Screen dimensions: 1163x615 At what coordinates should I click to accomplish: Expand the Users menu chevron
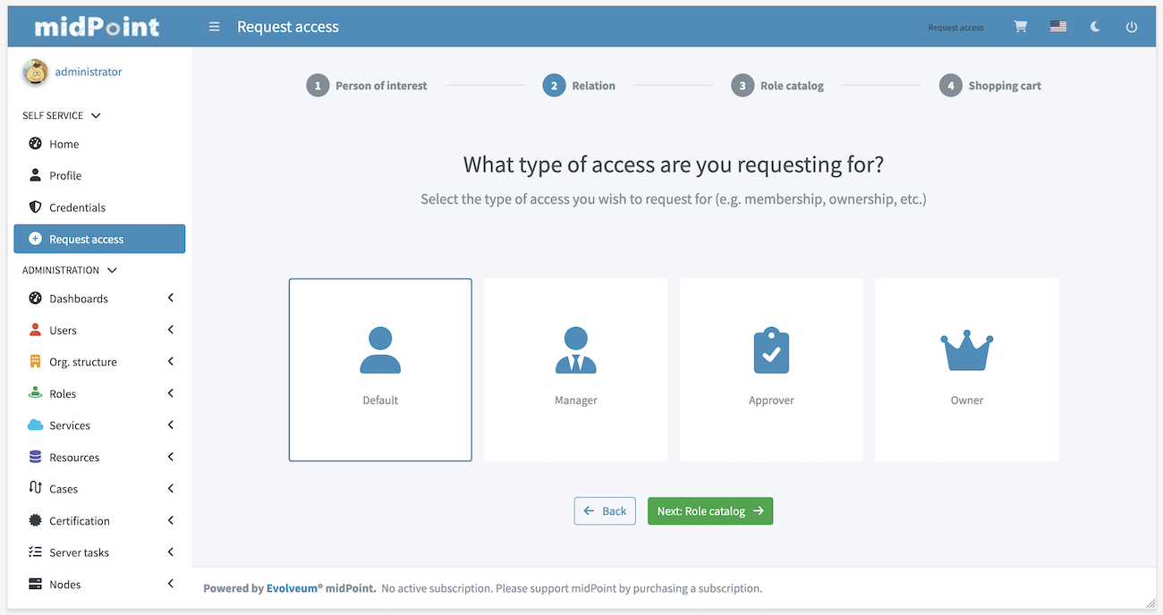point(170,330)
